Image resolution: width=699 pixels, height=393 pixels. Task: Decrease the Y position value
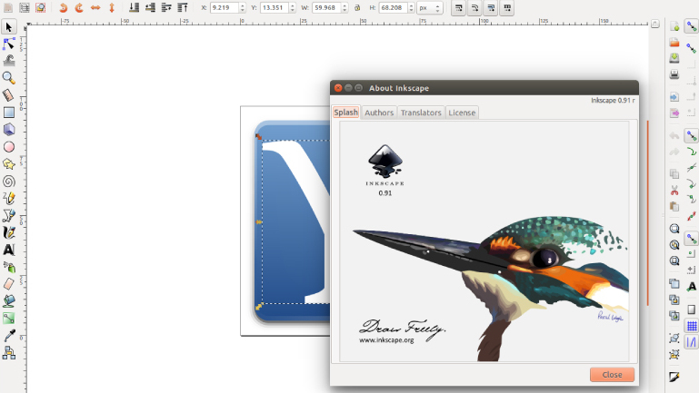(293, 10)
